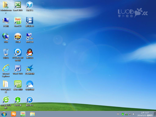Launch the green iQIYI video shortcut
Screen dimensions: 156x117
pyautogui.click(x=18, y=84)
